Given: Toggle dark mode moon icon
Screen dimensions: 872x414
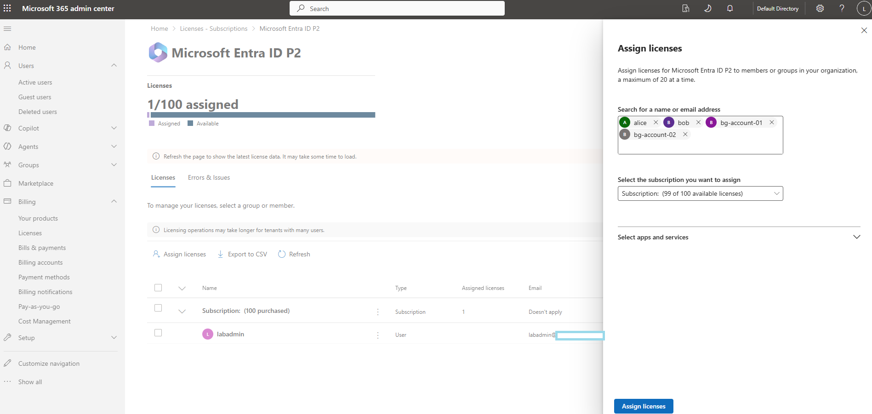Looking at the screenshot, I should [708, 8].
